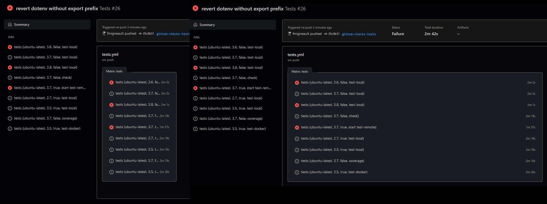Click the failed icon on the right matrix 3.8 test-local row
The height and width of the screenshot is (204, 547).
(297, 105)
